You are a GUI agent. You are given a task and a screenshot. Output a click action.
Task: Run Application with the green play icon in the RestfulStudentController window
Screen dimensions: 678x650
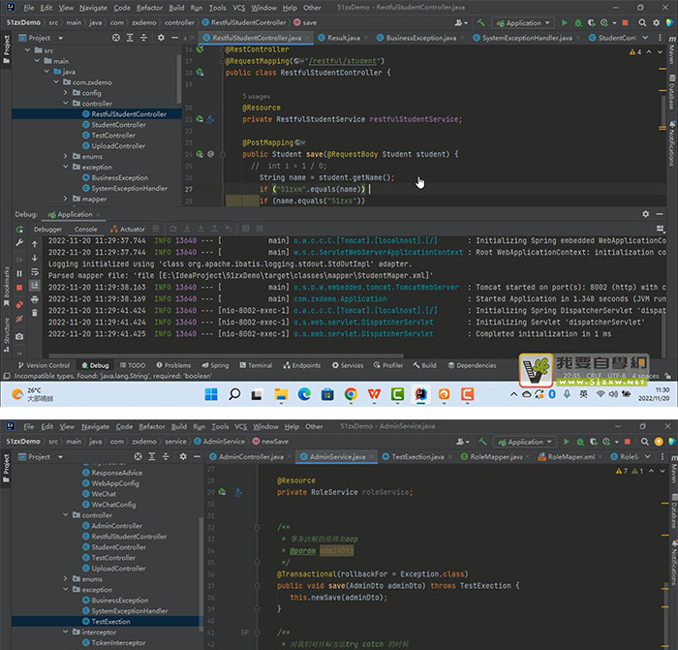[565, 22]
